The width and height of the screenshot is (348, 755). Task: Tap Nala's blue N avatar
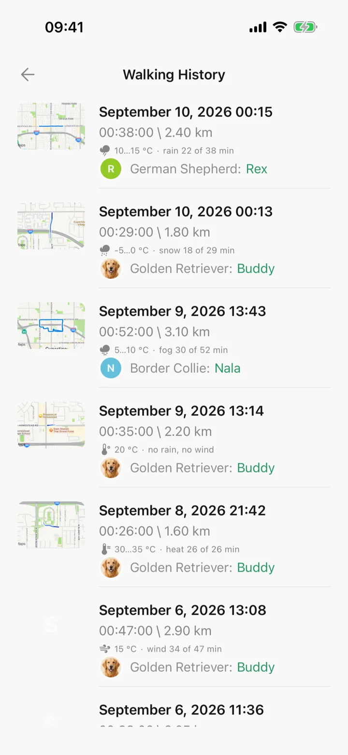(x=111, y=368)
